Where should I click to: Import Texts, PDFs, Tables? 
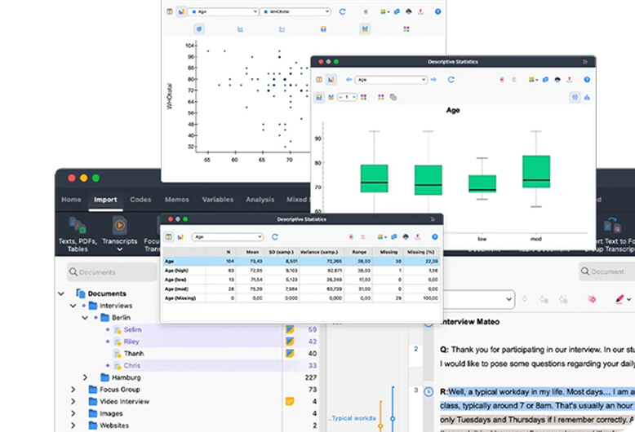click(x=78, y=235)
